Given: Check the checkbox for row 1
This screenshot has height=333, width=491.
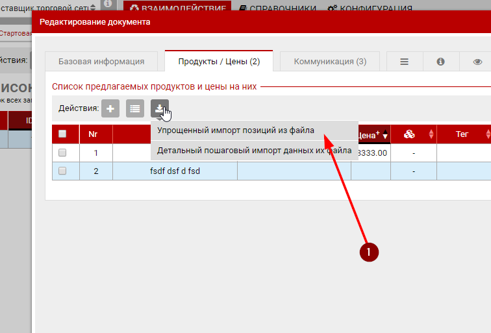Looking at the screenshot, I should point(62,153).
